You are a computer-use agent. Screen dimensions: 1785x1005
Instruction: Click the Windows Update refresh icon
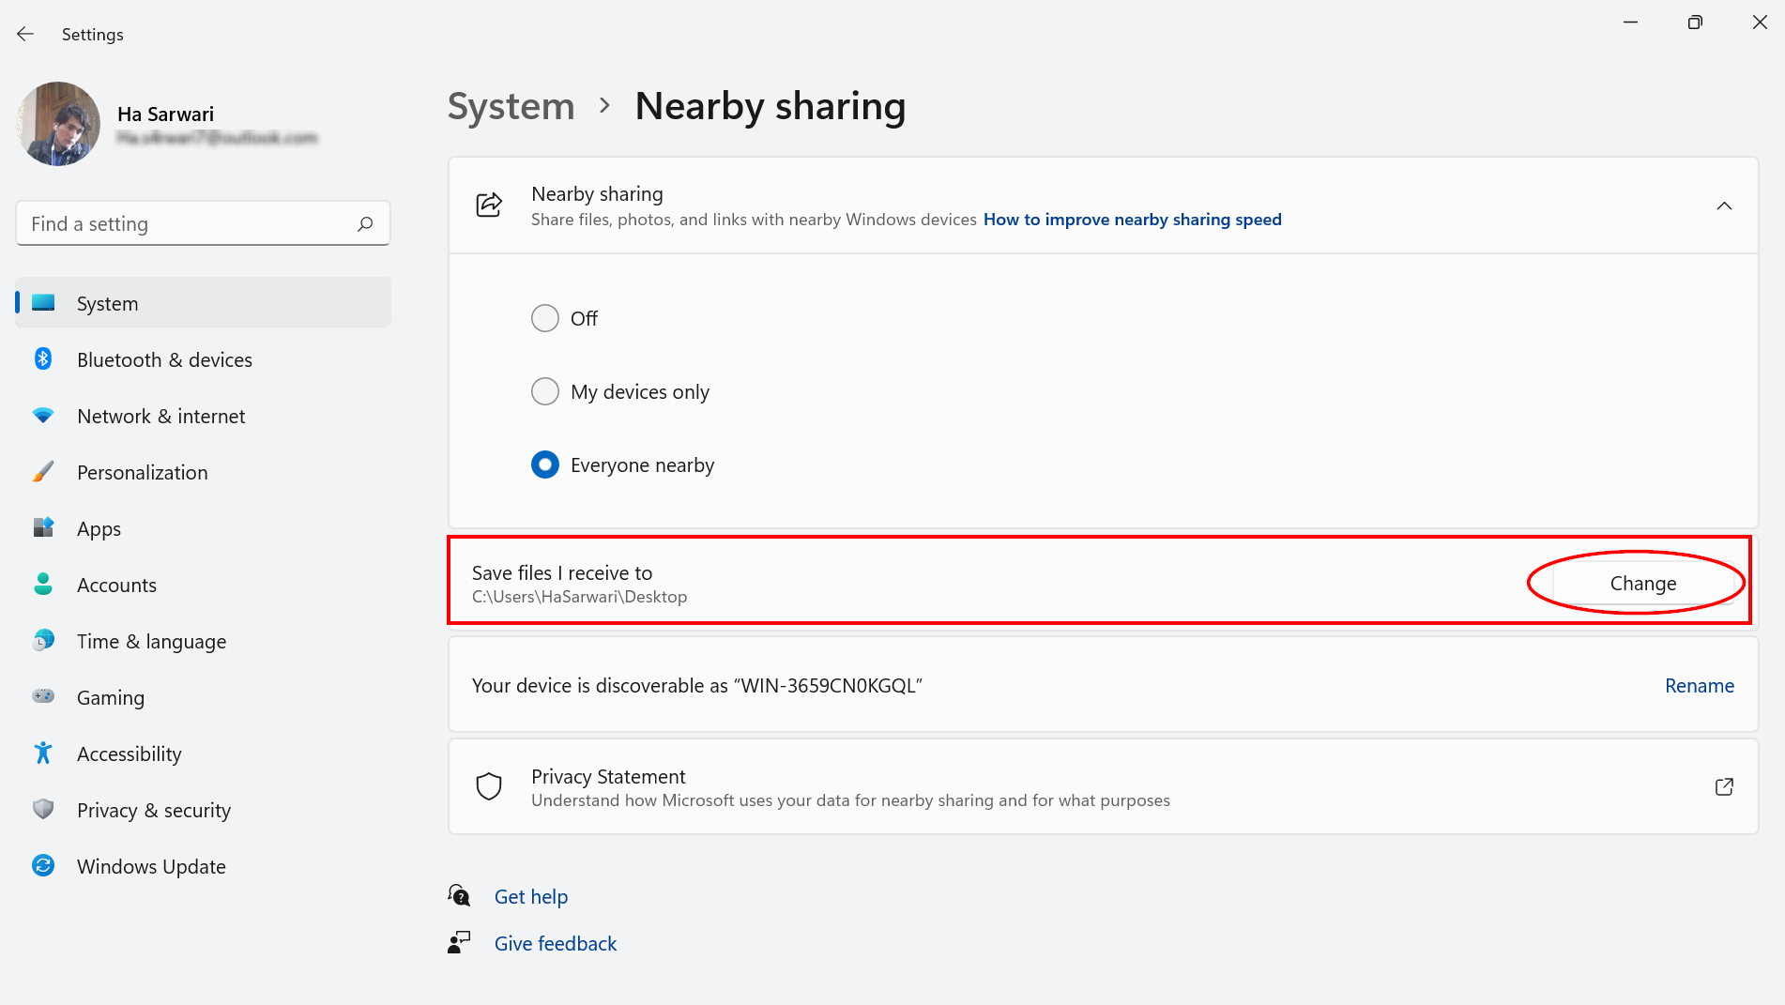(x=43, y=865)
